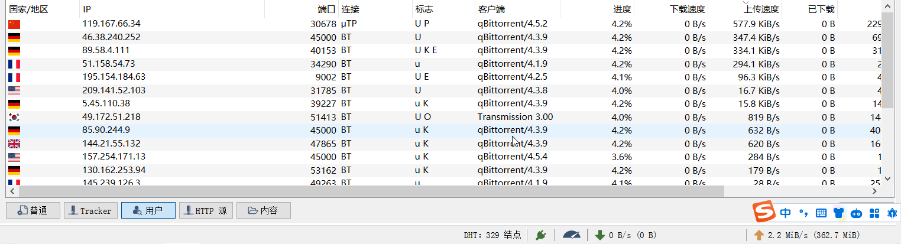This screenshot has height=244, width=901.
Task: Sort peers by IP column header
Action: (x=171, y=9)
